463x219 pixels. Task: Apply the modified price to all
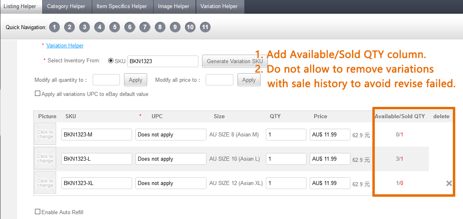[x=249, y=80]
